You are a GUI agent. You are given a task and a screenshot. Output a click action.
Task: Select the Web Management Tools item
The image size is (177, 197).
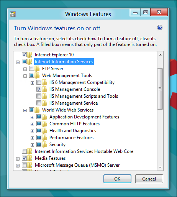(67, 76)
